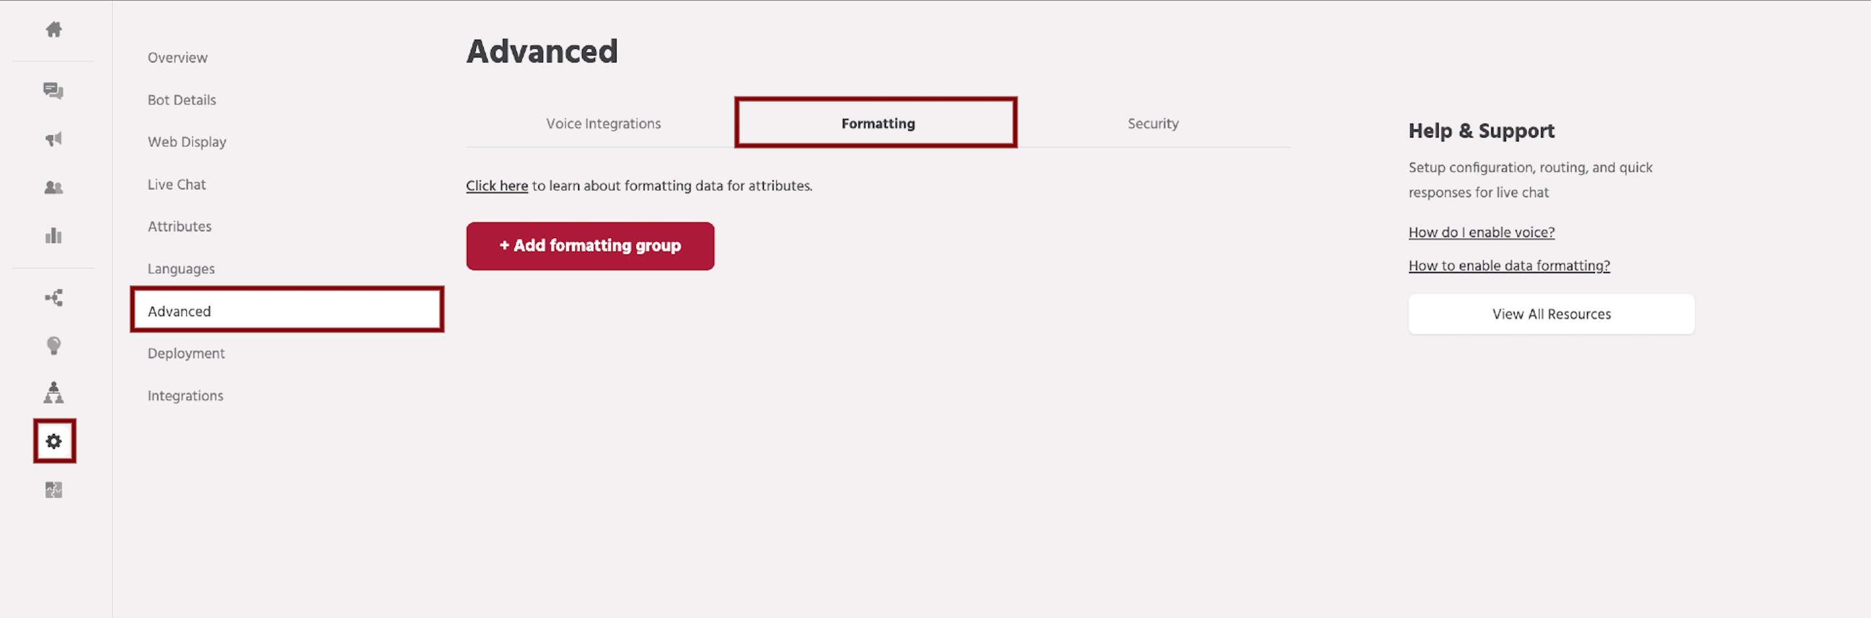Select the Formatting tab
The height and width of the screenshot is (618, 1871).
[876, 124]
